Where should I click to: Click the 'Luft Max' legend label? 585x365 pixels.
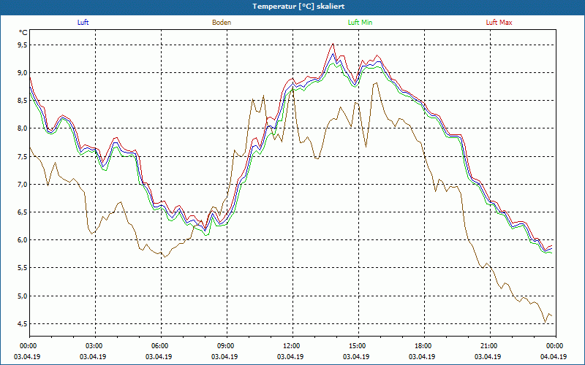(499, 23)
